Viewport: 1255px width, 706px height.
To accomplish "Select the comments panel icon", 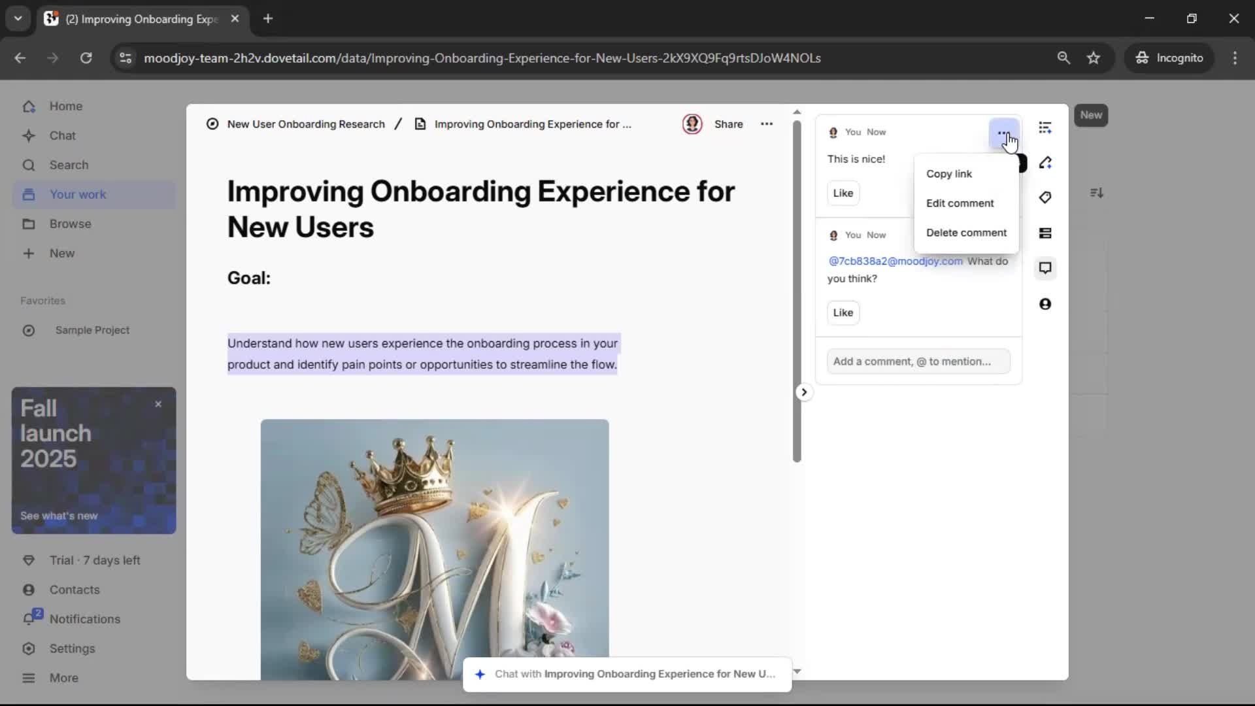I will pyautogui.click(x=1045, y=268).
